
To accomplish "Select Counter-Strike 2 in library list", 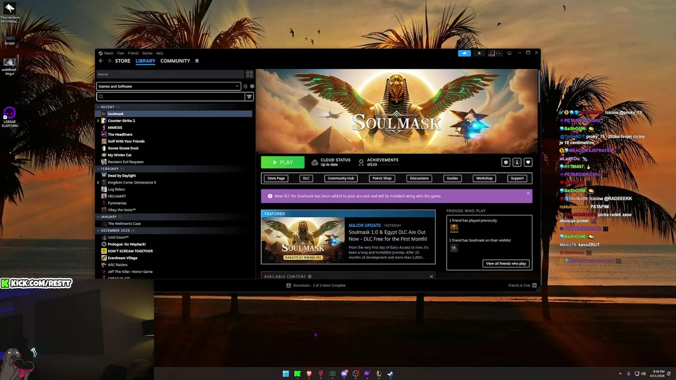I will [121, 121].
